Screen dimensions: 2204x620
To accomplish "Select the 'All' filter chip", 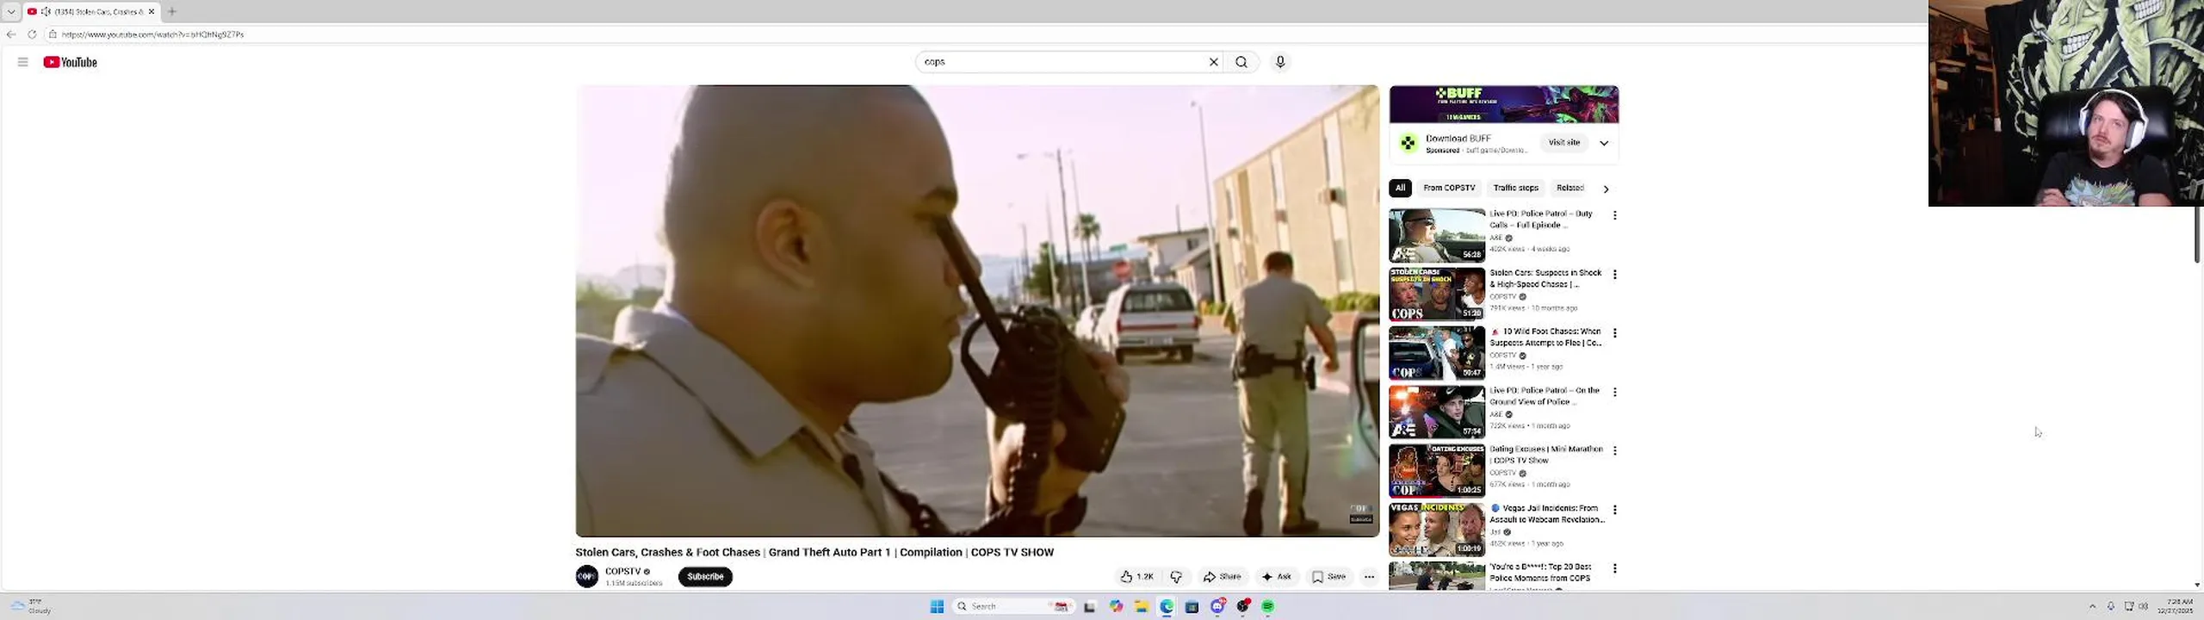I will [x=1400, y=188].
